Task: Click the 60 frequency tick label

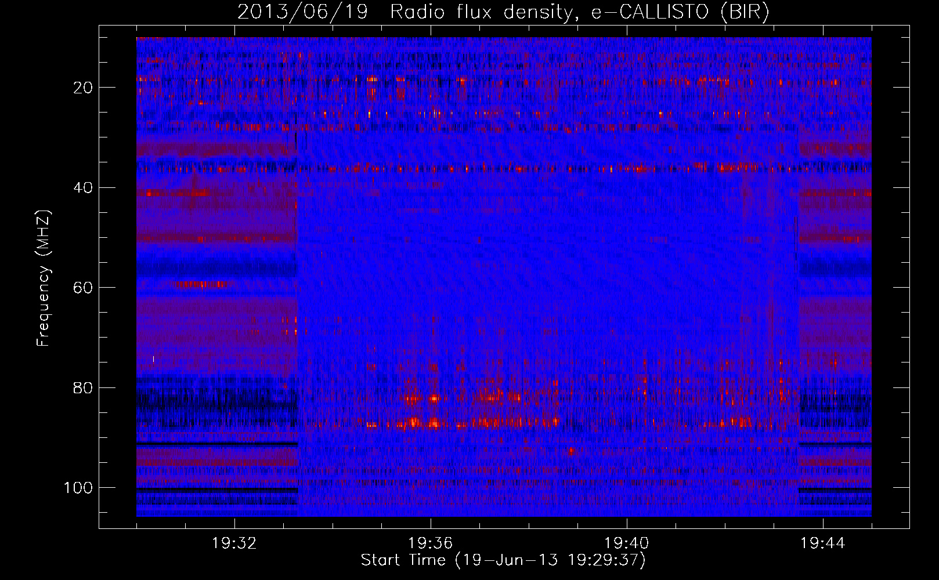Action: tap(84, 288)
